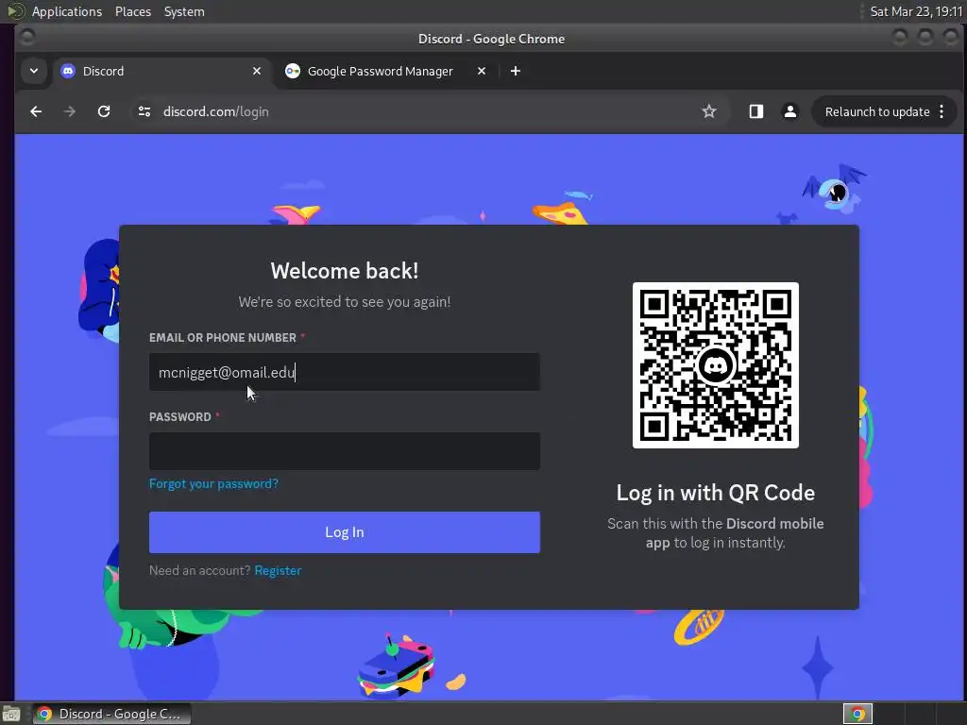
Task: Click the window menu button in title bar
Action: point(27,38)
